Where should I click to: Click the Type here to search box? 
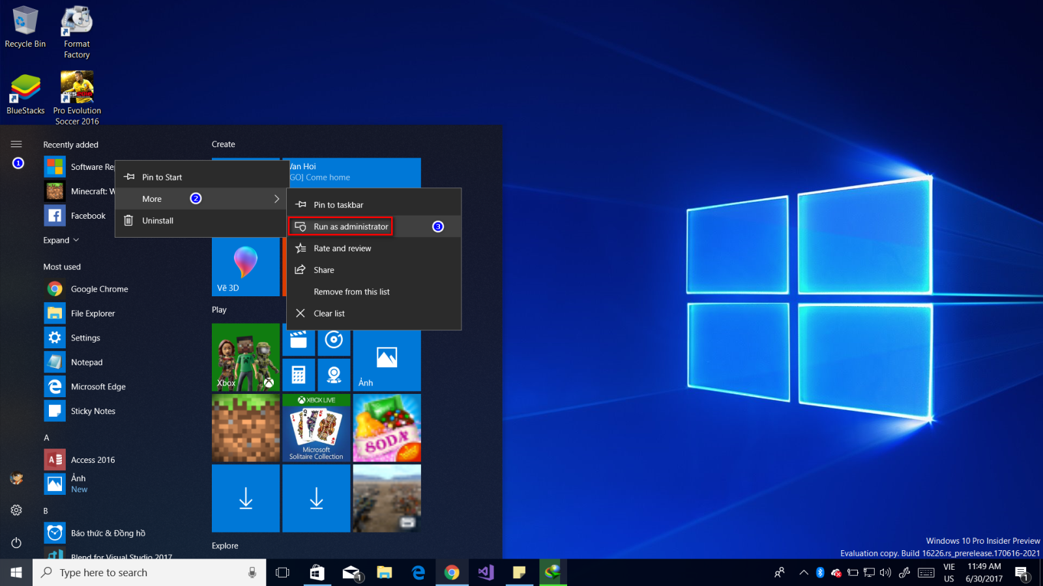149,572
